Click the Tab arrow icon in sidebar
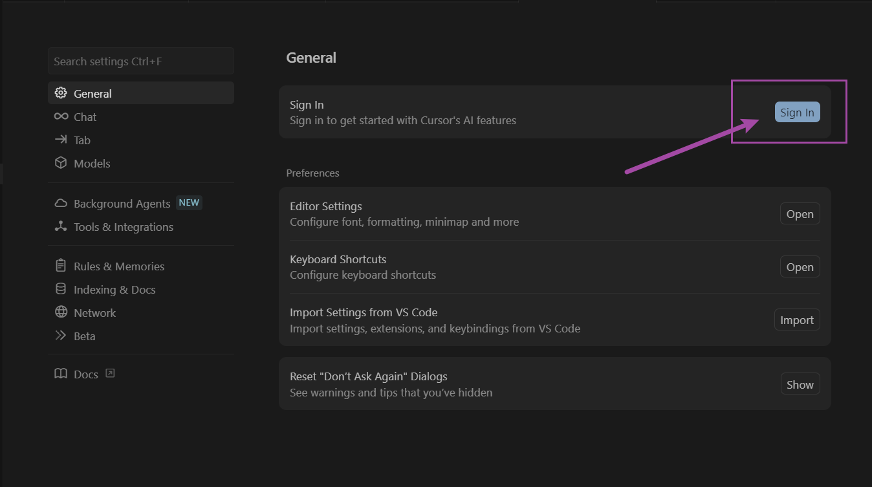872x487 pixels. click(61, 140)
